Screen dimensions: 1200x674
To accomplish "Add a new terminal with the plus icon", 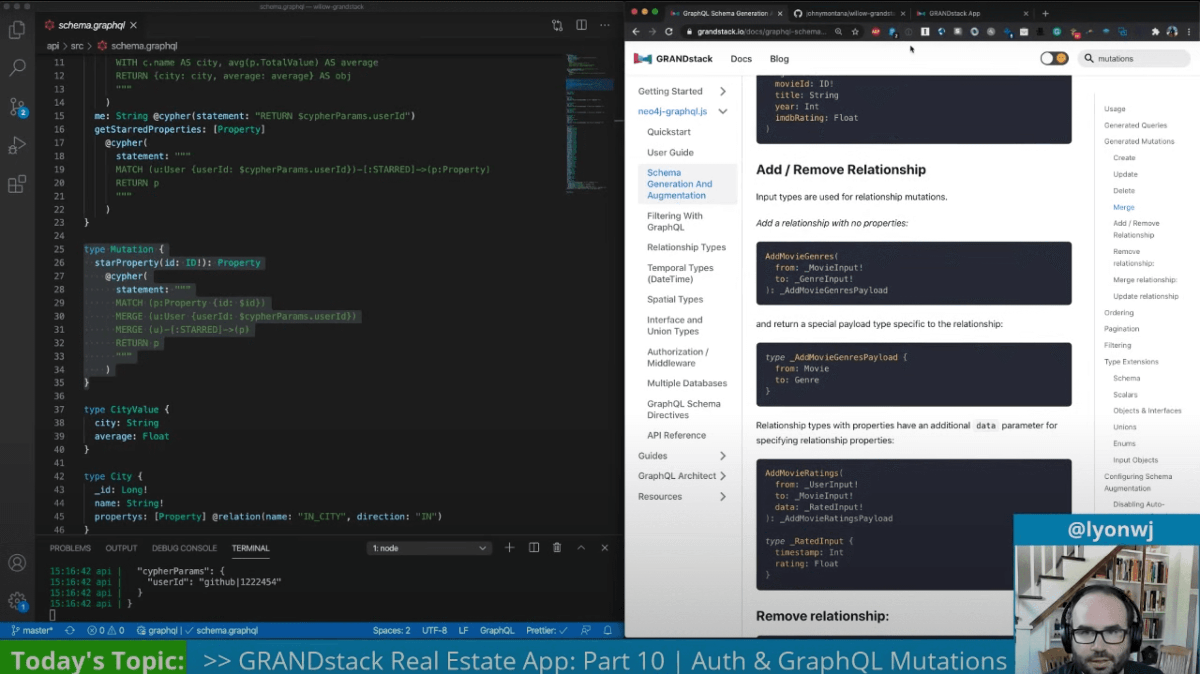I will (x=509, y=548).
